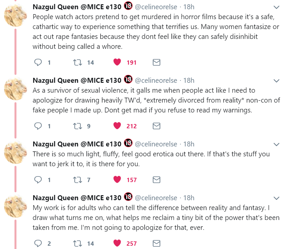285x249 pixels.
Task: Reply to the survivor tweet
Action: 39,126
